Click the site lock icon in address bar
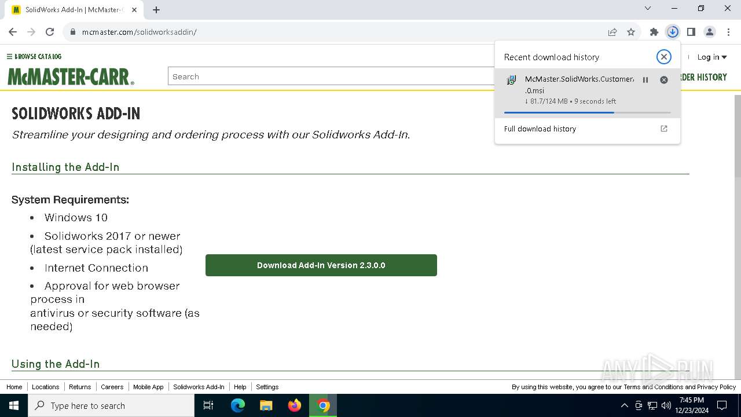741x417 pixels. point(73,32)
